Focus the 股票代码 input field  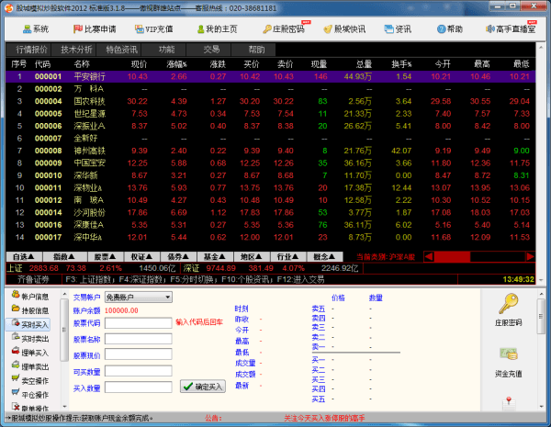139,323
